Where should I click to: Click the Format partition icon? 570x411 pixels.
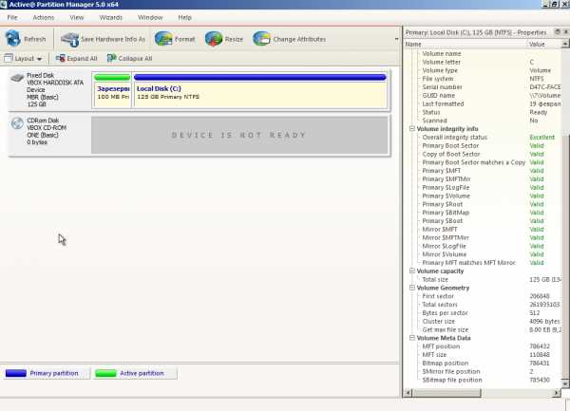[x=163, y=39]
